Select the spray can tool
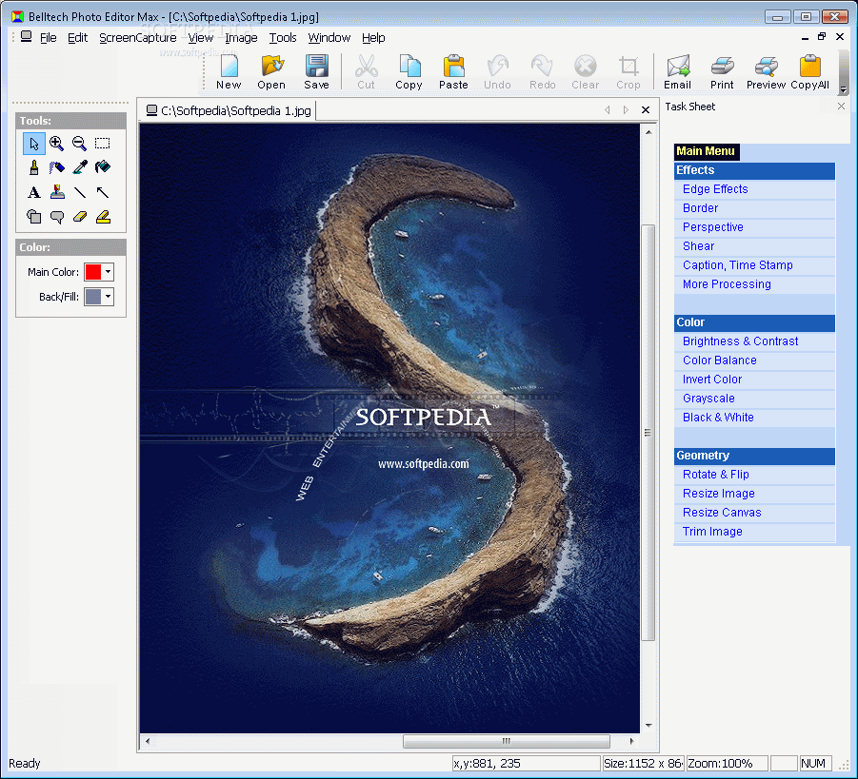The height and width of the screenshot is (779, 858). tap(56, 167)
